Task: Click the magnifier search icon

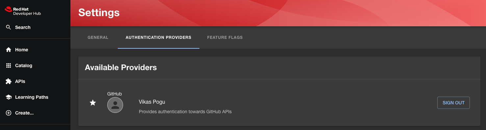Action: pos(9,27)
